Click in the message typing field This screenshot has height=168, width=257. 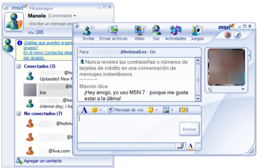click(x=128, y=128)
